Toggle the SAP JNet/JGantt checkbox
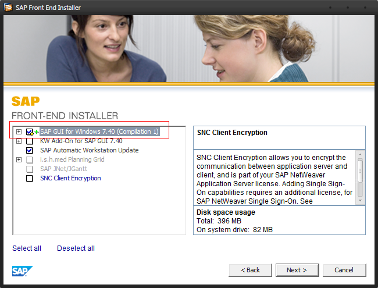Image resolution: width=378 pixels, height=288 pixels. (30, 169)
